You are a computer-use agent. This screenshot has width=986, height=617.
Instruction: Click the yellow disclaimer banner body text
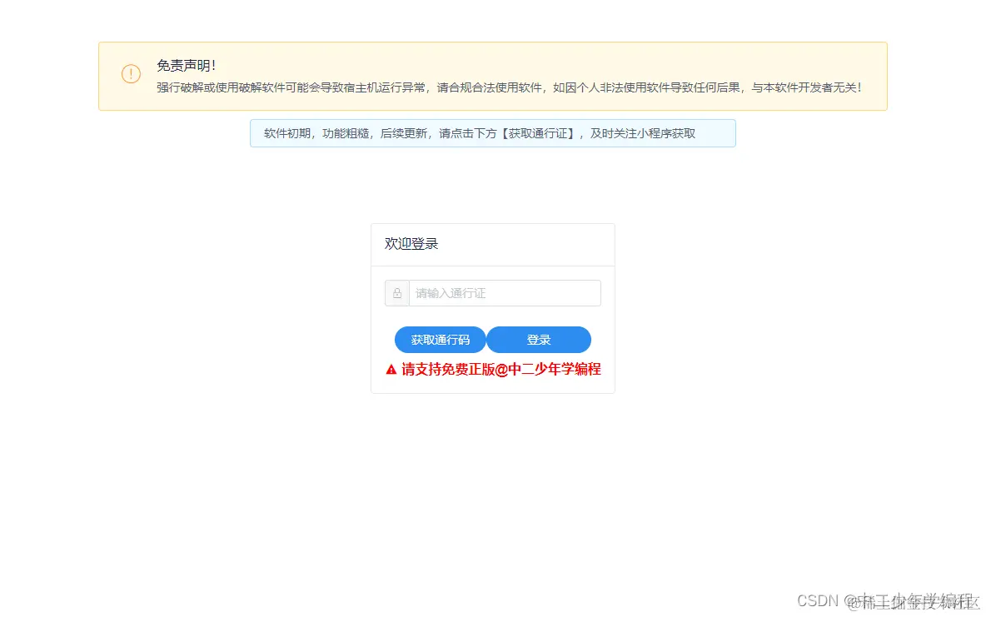click(x=507, y=87)
